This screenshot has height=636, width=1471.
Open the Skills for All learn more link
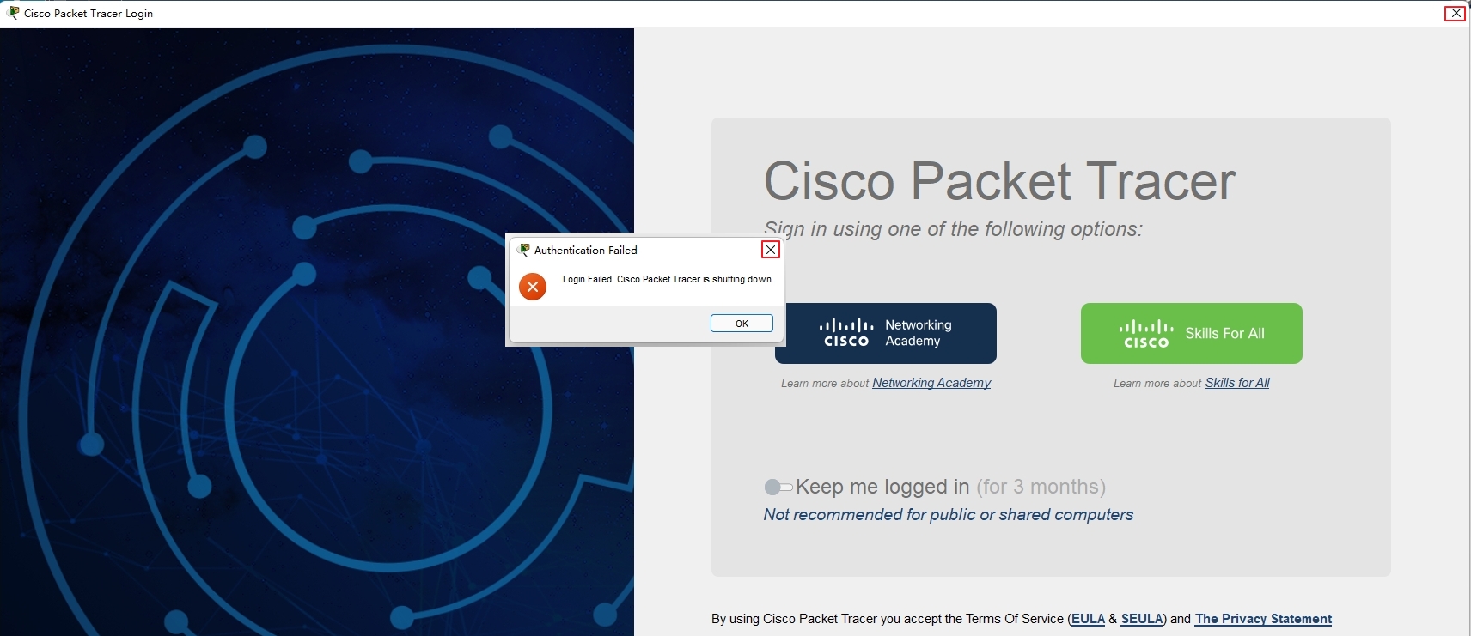click(1237, 383)
